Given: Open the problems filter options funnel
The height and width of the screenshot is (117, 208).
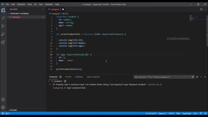Looking at the screenshot, I should [193, 77].
